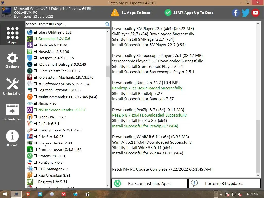Click the HostsMan app icon
This screenshot has width=264, height=198.
30,52
